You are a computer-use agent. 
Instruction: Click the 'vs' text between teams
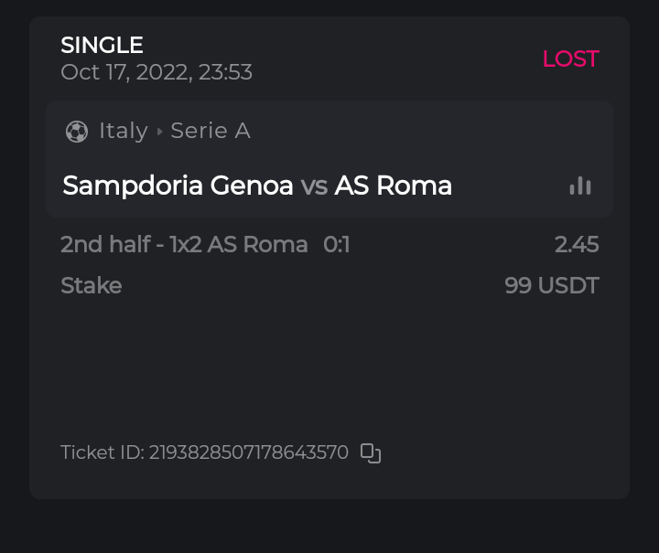coord(314,186)
